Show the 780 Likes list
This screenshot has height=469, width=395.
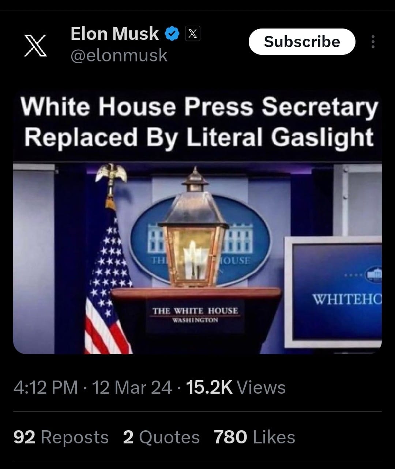[x=254, y=437]
